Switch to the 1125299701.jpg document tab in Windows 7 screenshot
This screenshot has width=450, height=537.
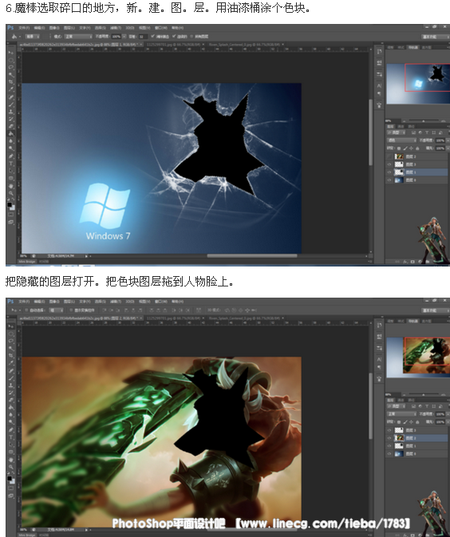coord(175,45)
